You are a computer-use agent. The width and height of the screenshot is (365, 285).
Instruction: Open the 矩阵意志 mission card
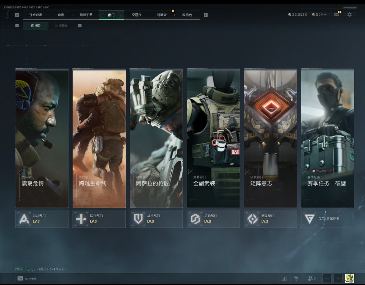point(270,138)
